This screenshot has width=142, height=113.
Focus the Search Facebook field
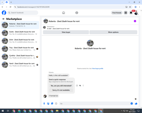click(x=23, y=13)
